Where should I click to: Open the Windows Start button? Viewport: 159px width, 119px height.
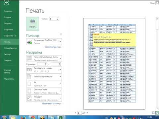[4, 117]
